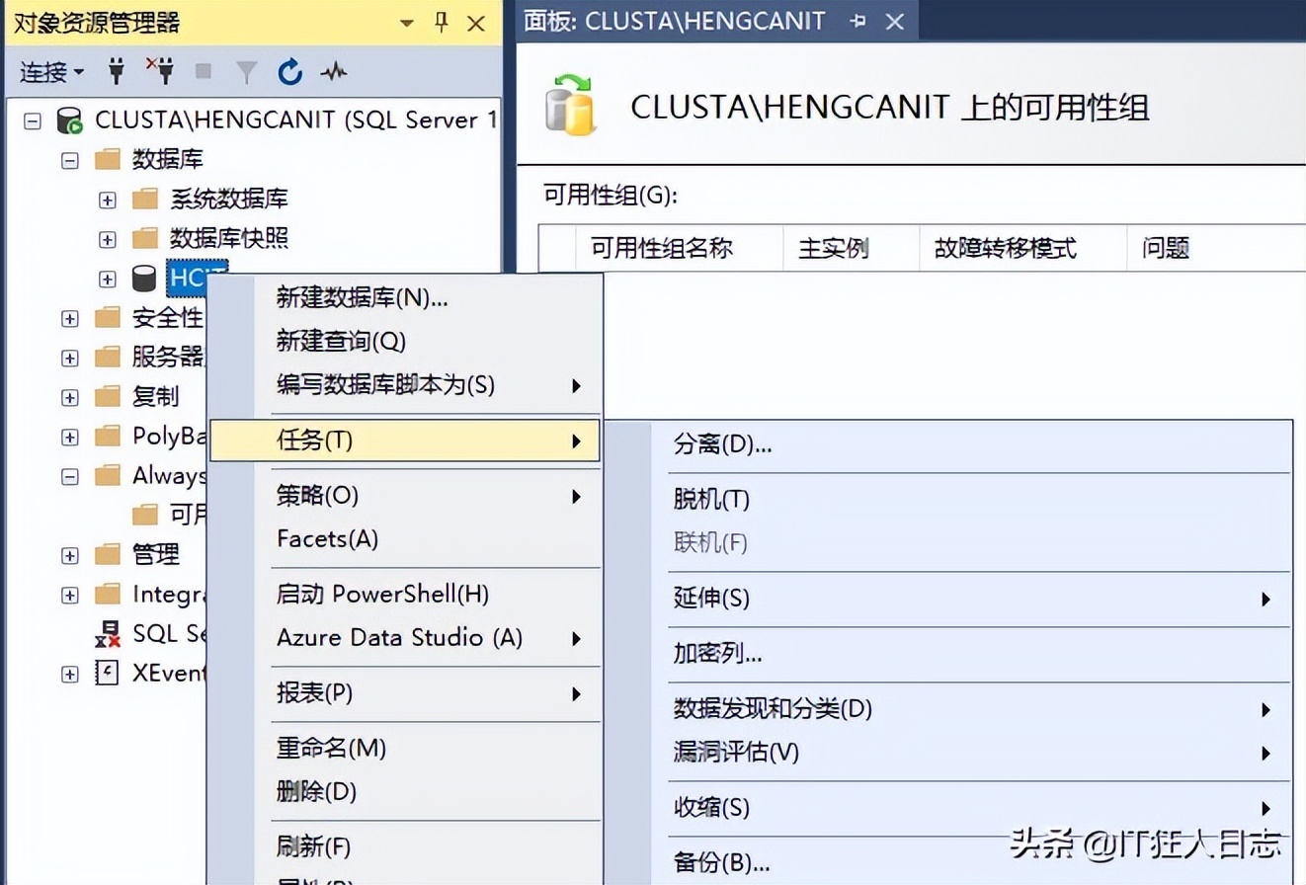
Task: Choose 脱机(T) in tasks submenu
Action: (x=948, y=499)
